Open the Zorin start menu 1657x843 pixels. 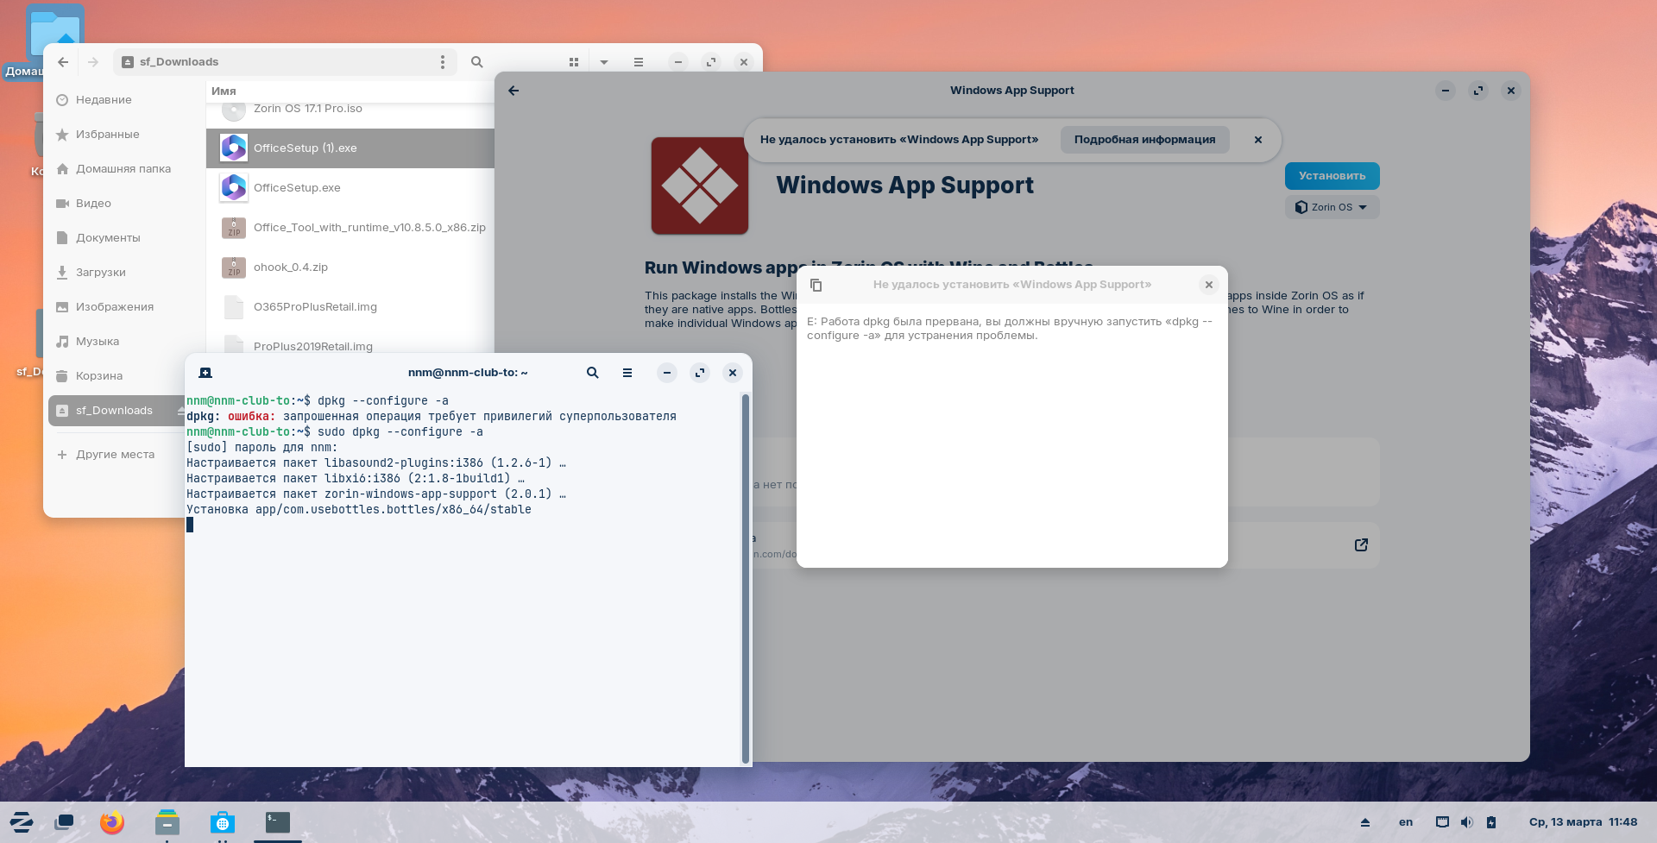click(22, 822)
